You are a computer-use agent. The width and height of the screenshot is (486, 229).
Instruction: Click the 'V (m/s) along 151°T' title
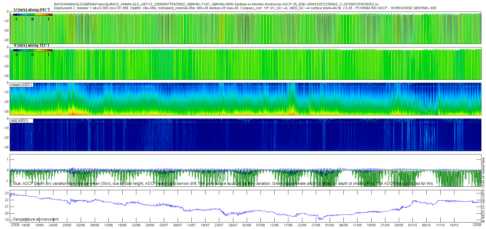coord(32,45)
